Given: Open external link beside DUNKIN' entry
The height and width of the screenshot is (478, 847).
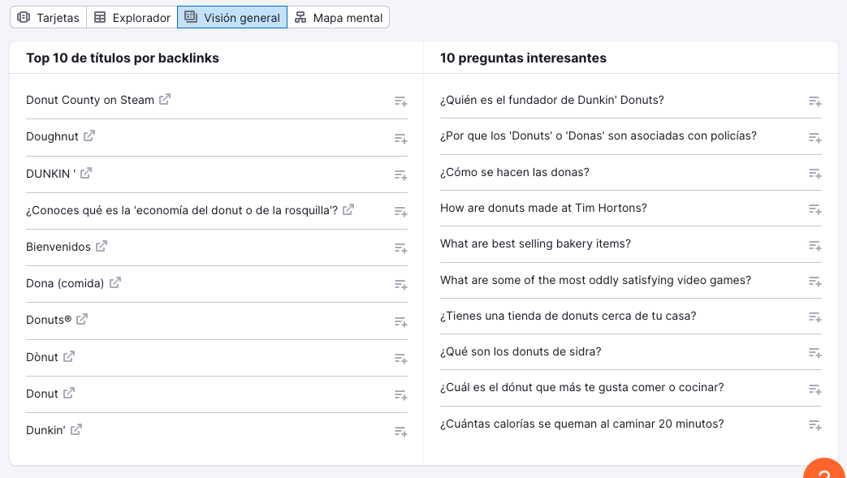Looking at the screenshot, I should (x=87, y=172).
